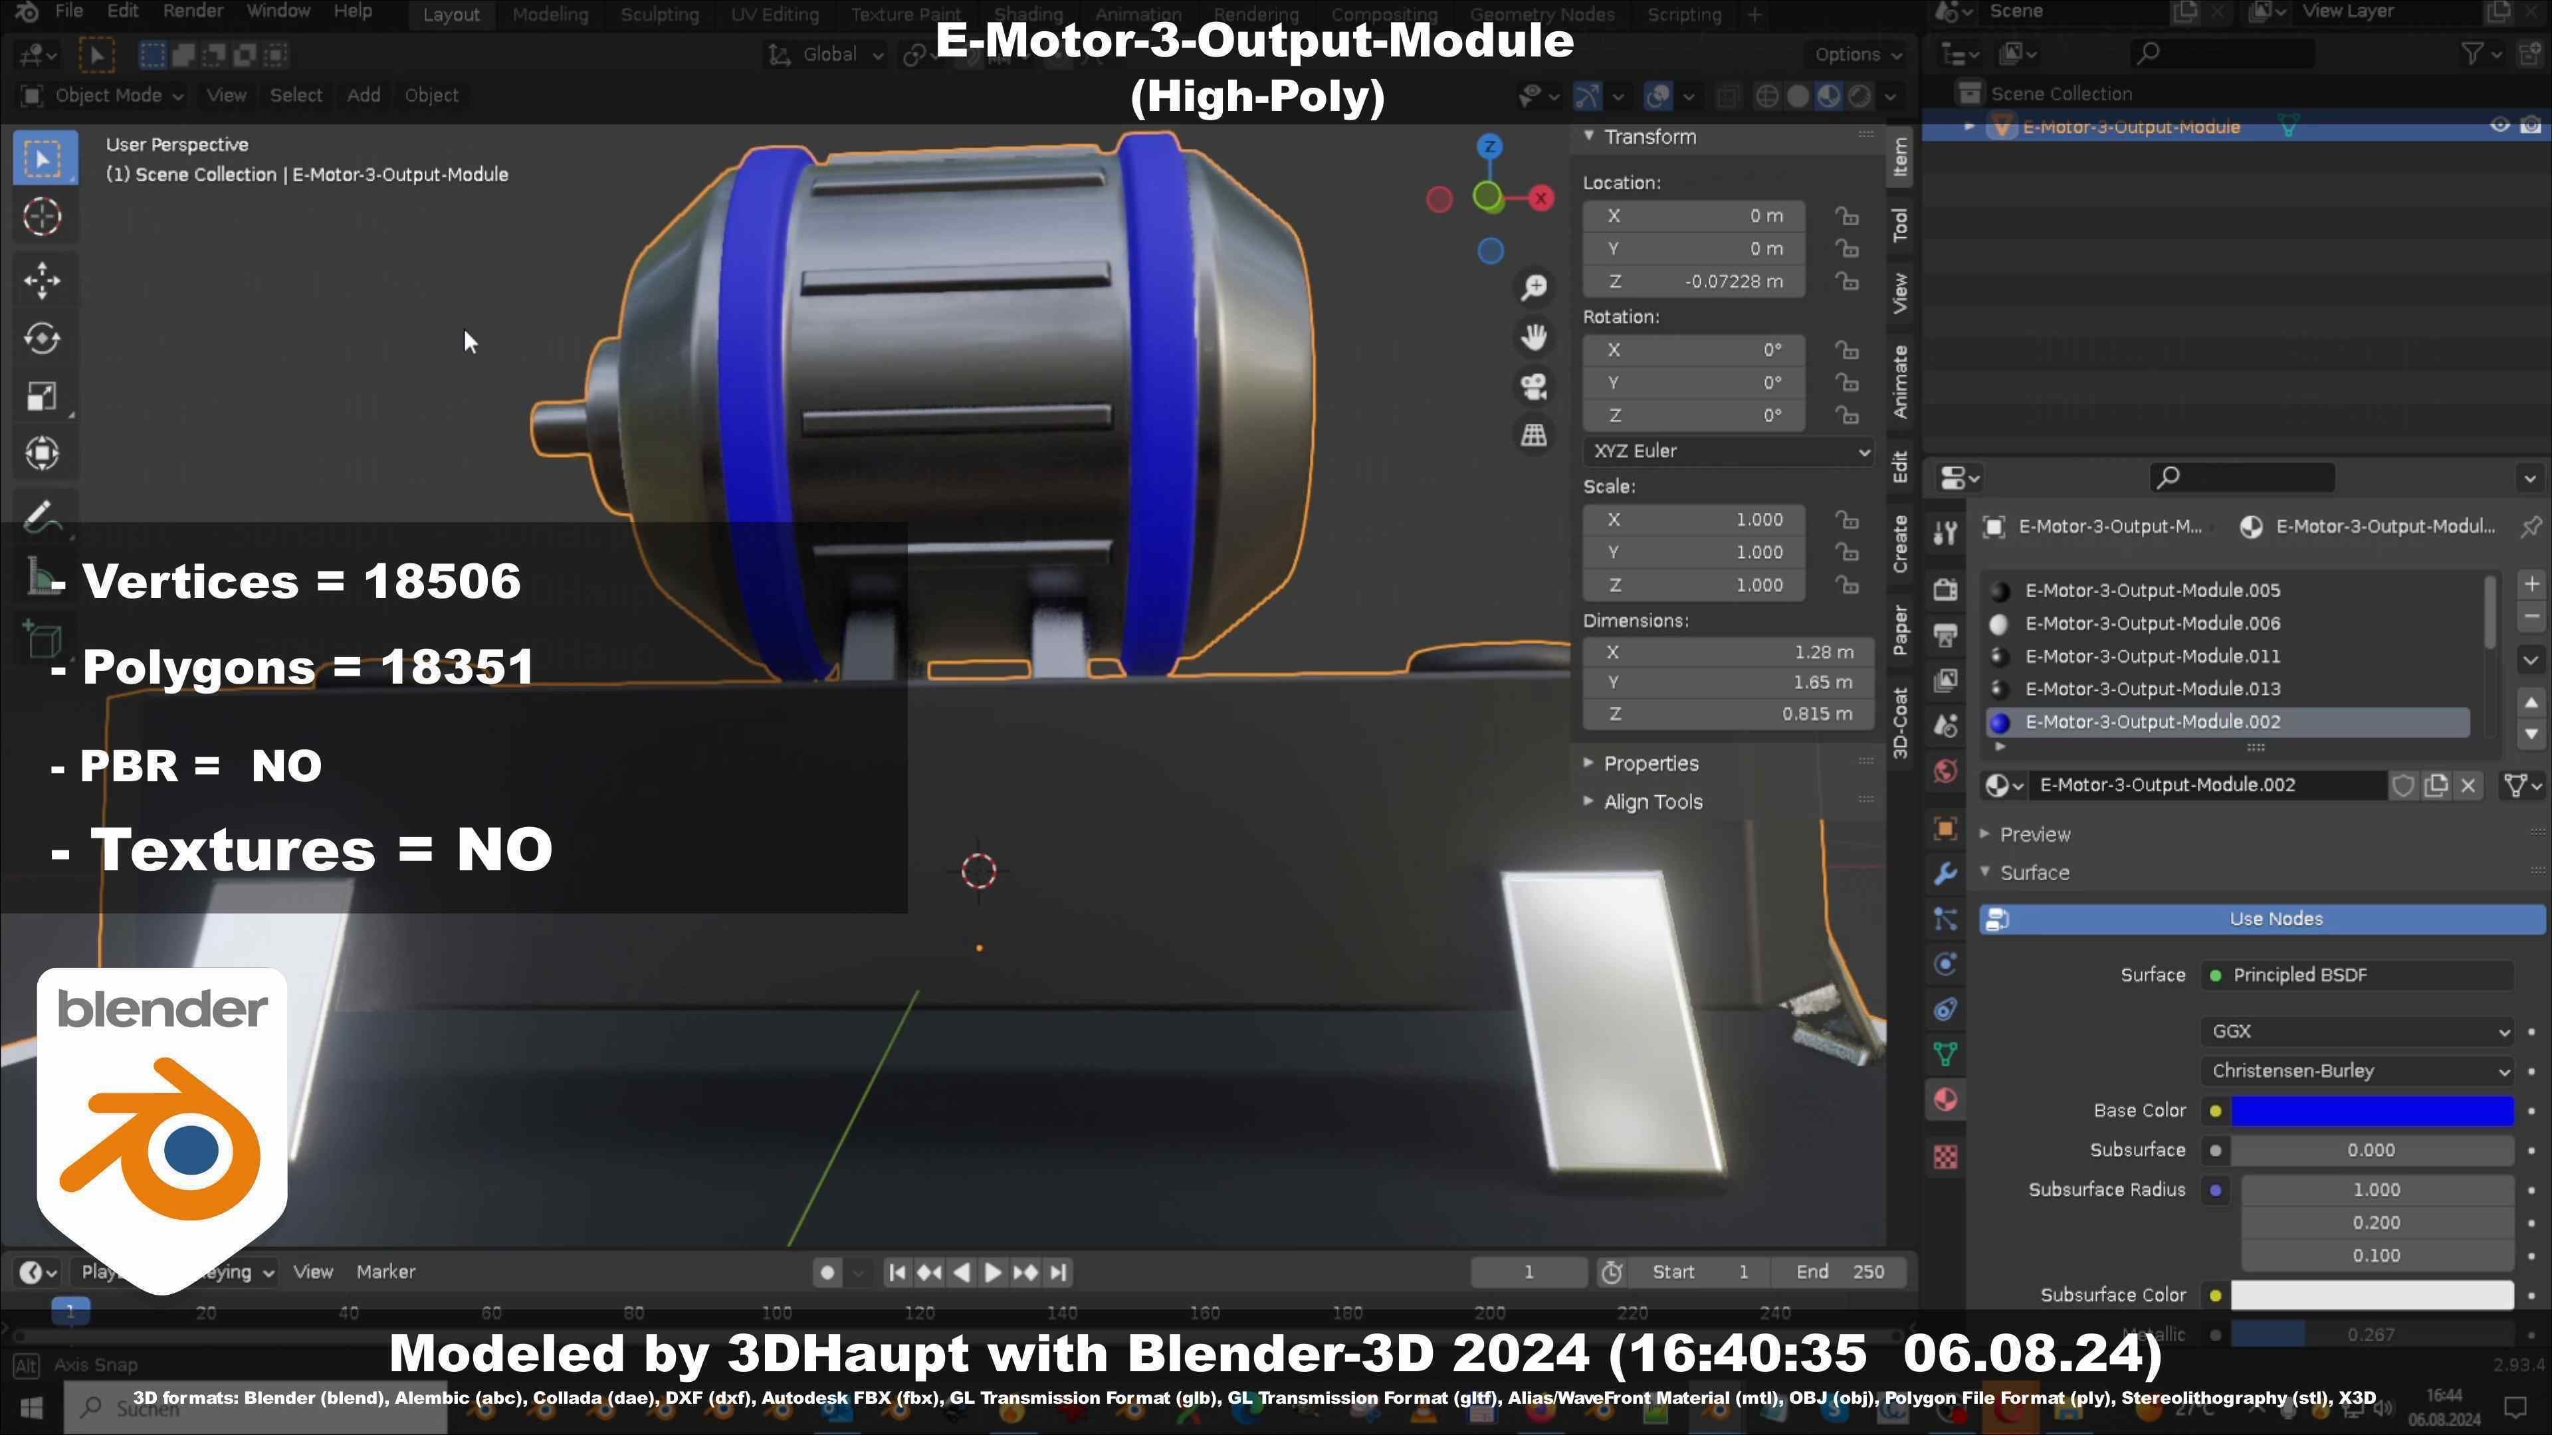Toggle Use Nodes button
Image resolution: width=2552 pixels, height=1435 pixels.
(2262, 920)
